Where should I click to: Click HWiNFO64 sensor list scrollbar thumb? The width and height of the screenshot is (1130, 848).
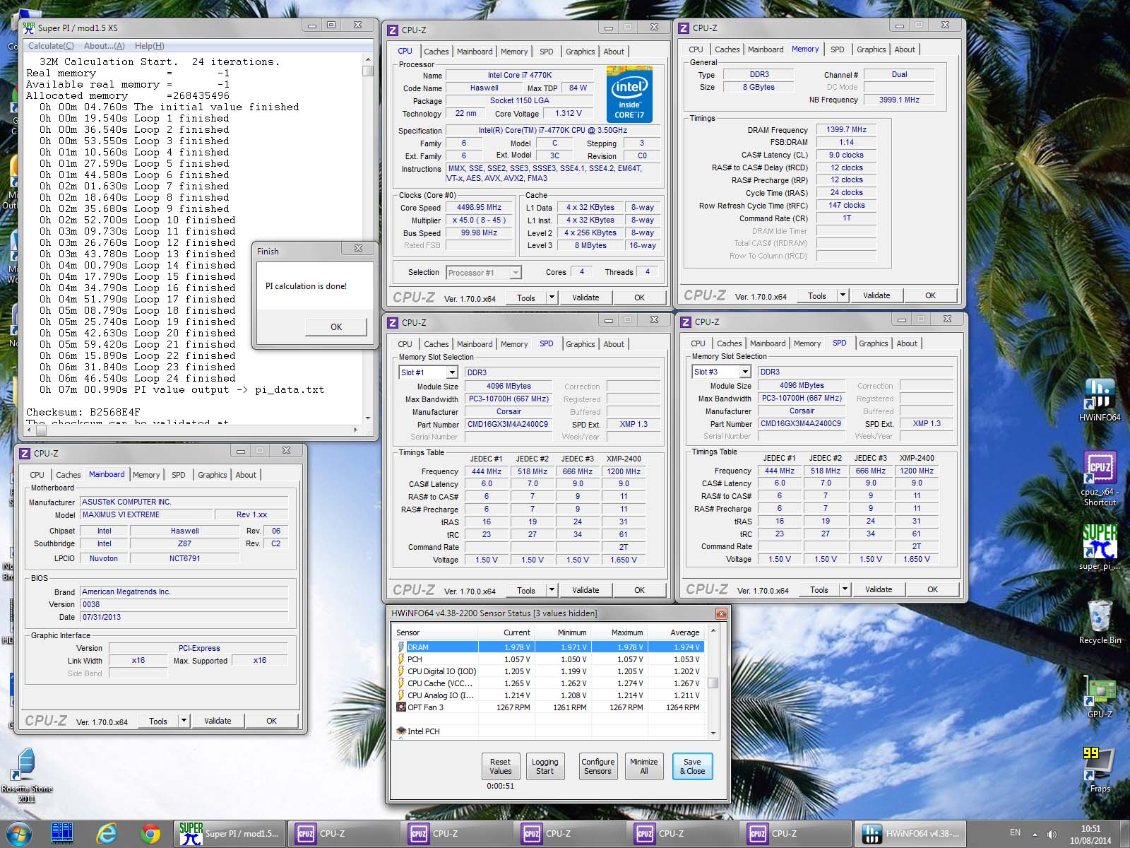pos(713,683)
